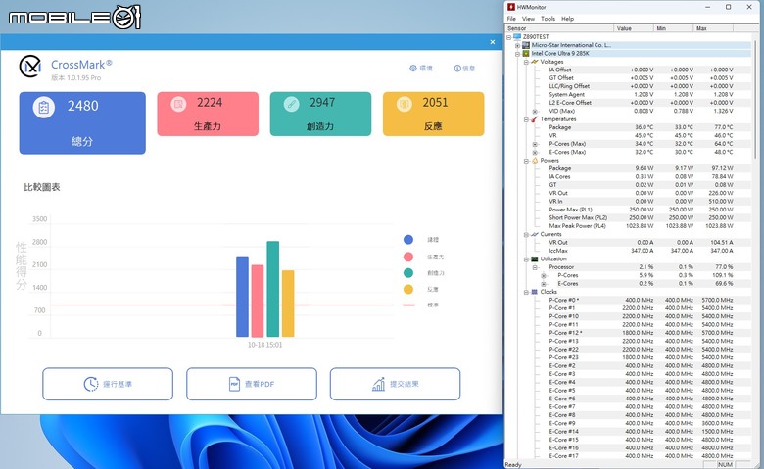This screenshot has height=469, width=764.
Task: Collapse the Processor node under Utilization
Action: pos(535,267)
